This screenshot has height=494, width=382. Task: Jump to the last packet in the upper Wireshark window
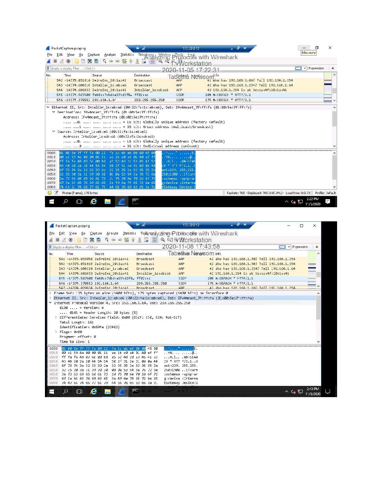137,61
